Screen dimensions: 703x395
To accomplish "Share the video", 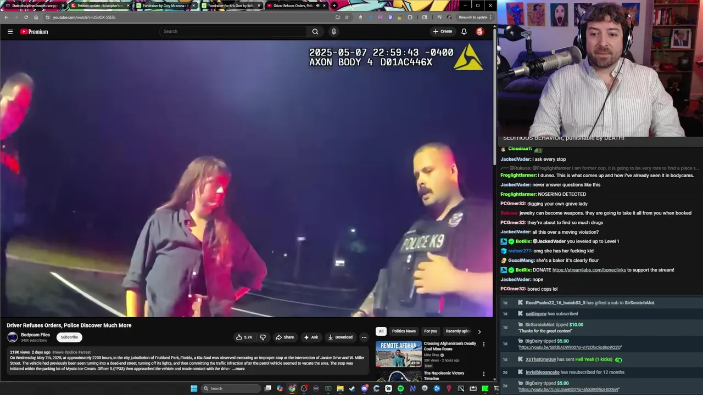I will pyautogui.click(x=285, y=337).
